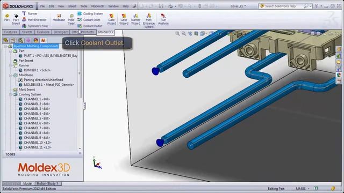Open the Tools menu
This screenshot has width=344, height=193.
(x=84, y=6)
